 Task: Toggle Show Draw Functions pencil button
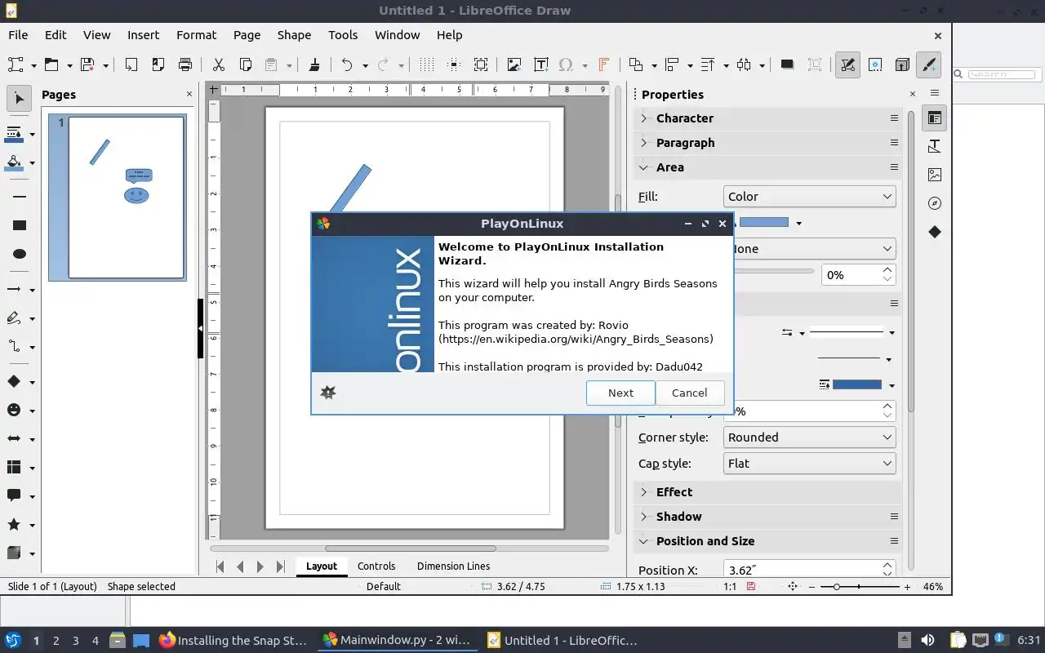pos(928,65)
